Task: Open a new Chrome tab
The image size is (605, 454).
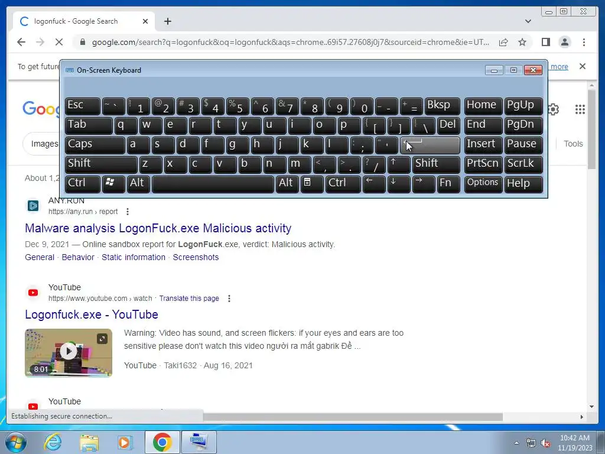Action: [x=167, y=21]
